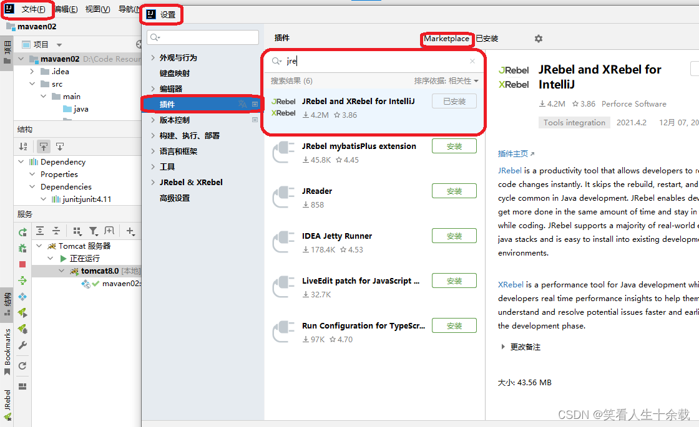Collapse the Tomcat 服务器 node
The height and width of the screenshot is (427, 699).
pos(39,246)
